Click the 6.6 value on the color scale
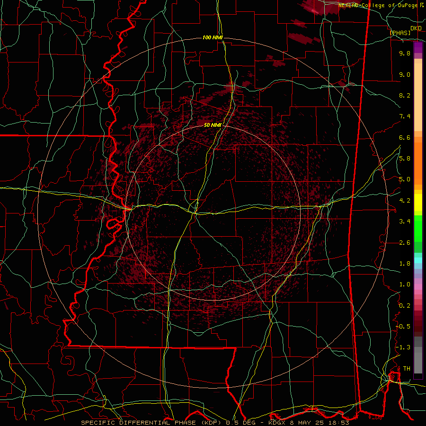This screenshot has height=426, width=426. (x=405, y=137)
